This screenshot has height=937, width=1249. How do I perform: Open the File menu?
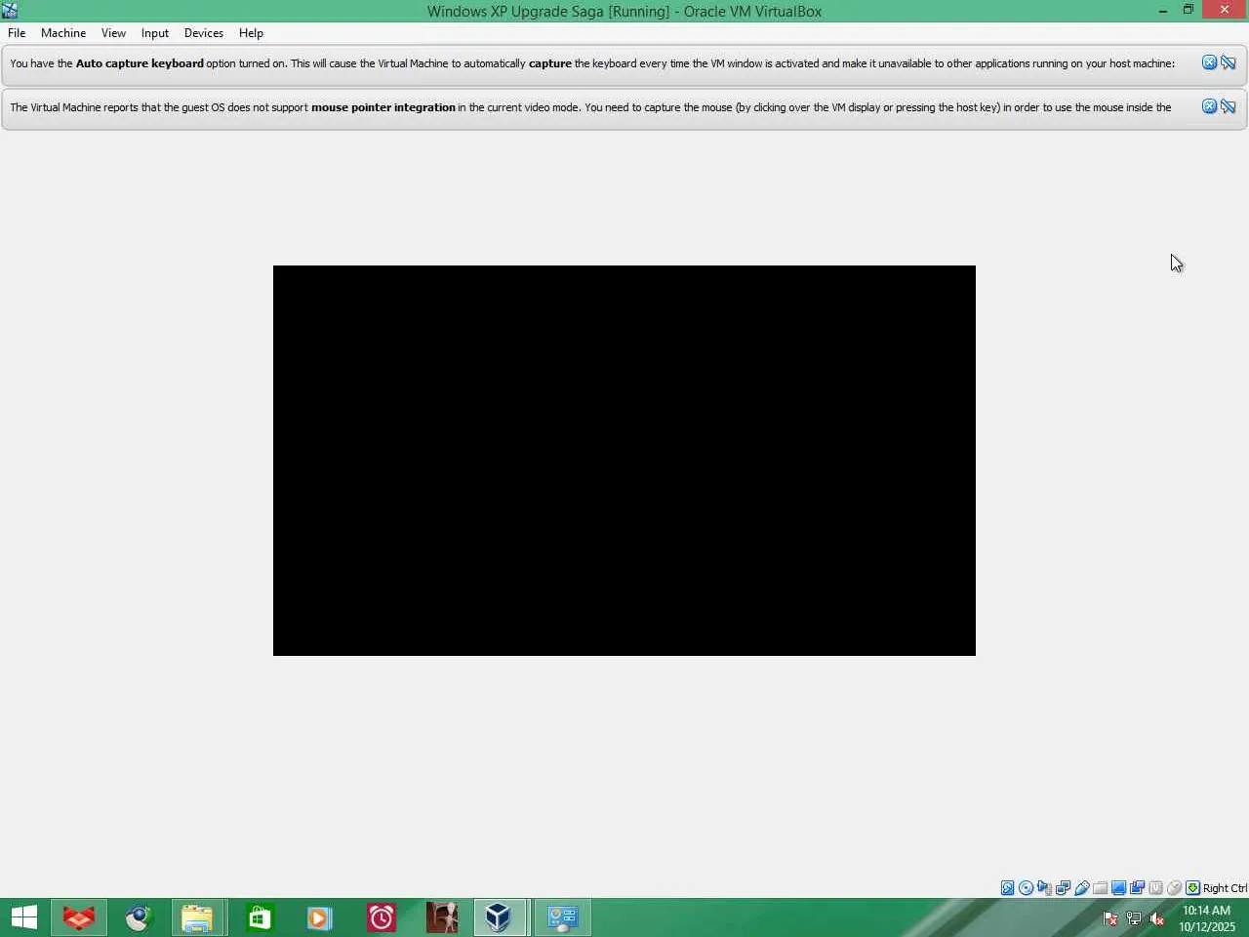17,33
